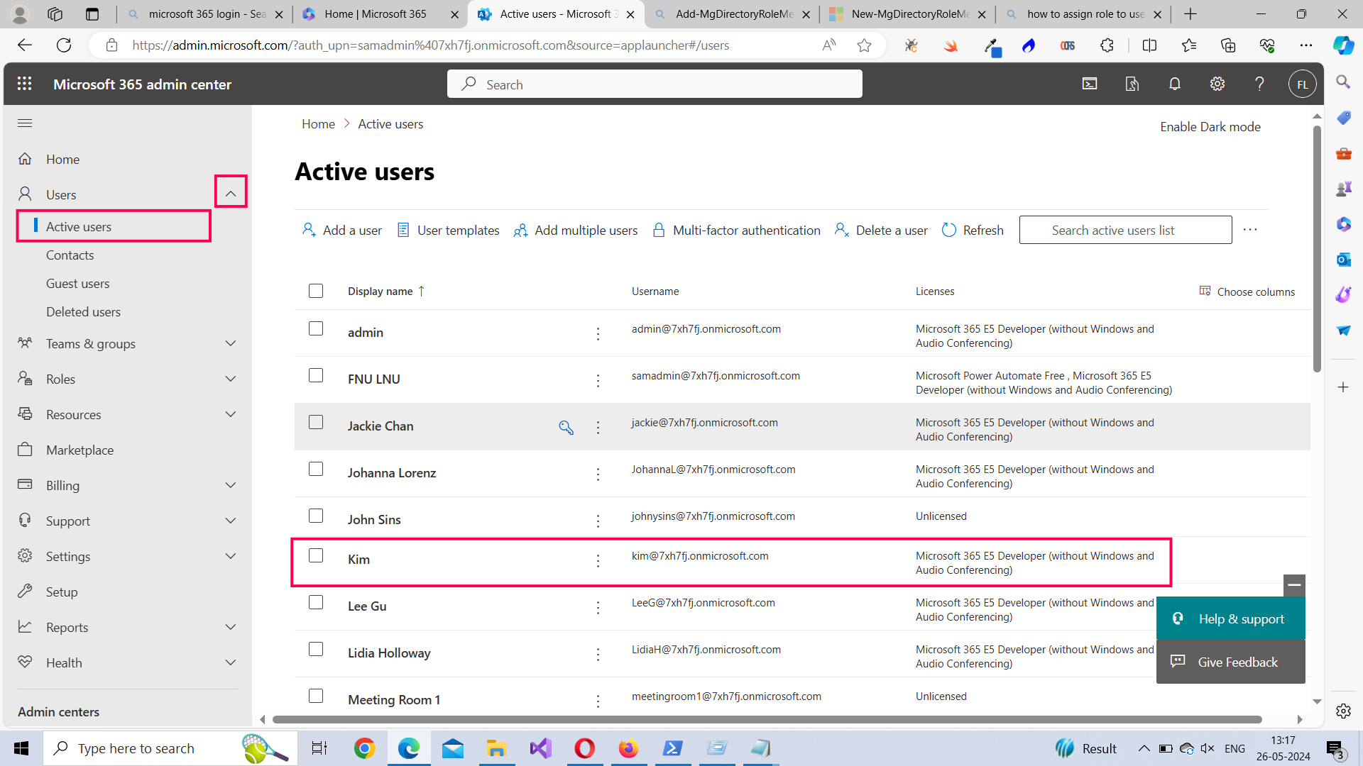Click the notifications bell icon
Viewport: 1363px width, 766px height.
1175,84
